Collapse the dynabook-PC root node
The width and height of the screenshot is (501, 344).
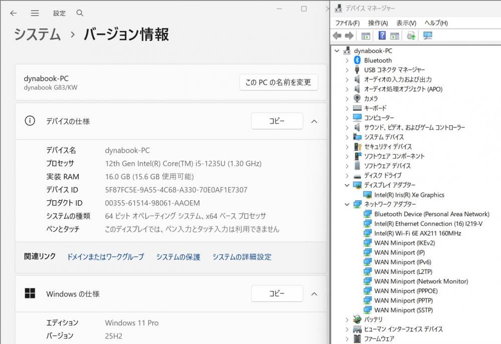[337, 51]
